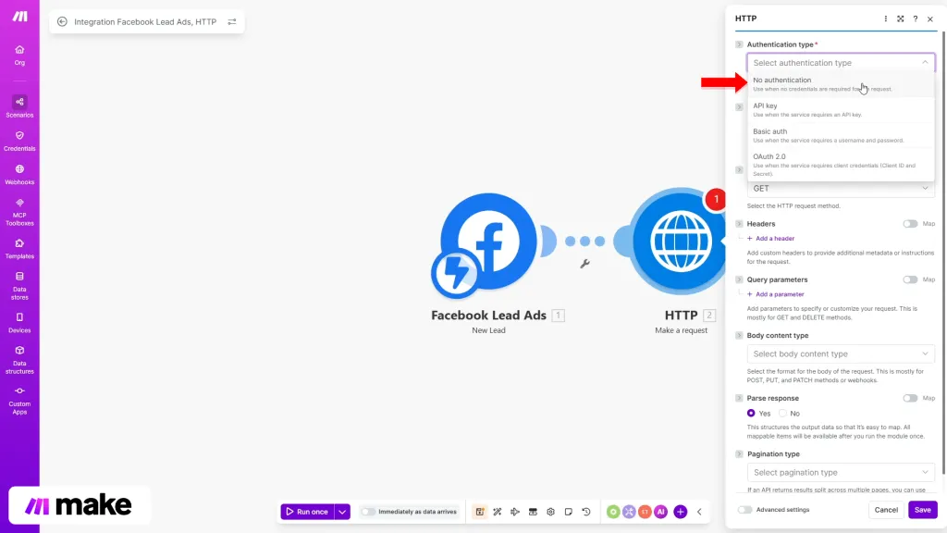Expand the Parse response field chevron
This screenshot has width=947, height=533.
pyautogui.click(x=739, y=398)
